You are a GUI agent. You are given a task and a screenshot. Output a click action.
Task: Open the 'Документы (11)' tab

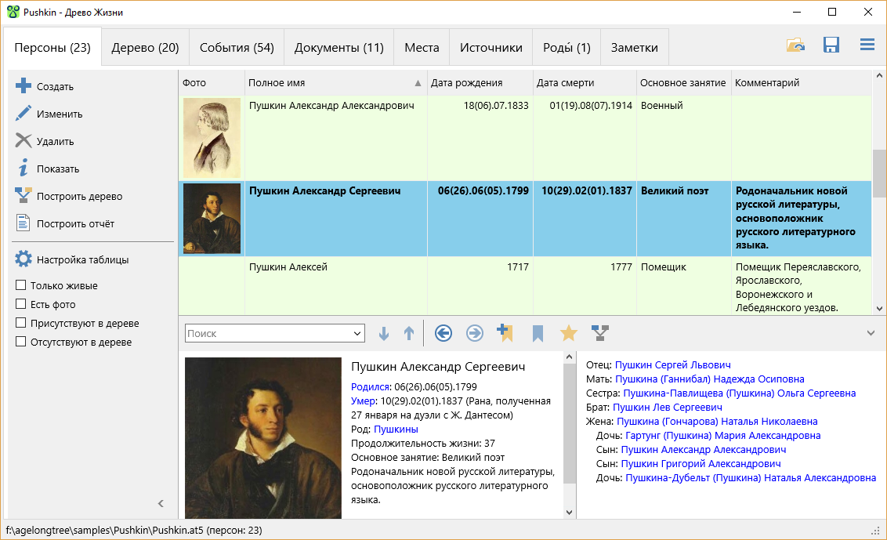pyautogui.click(x=339, y=48)
